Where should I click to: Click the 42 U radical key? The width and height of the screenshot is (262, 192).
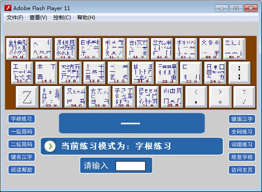162,49
